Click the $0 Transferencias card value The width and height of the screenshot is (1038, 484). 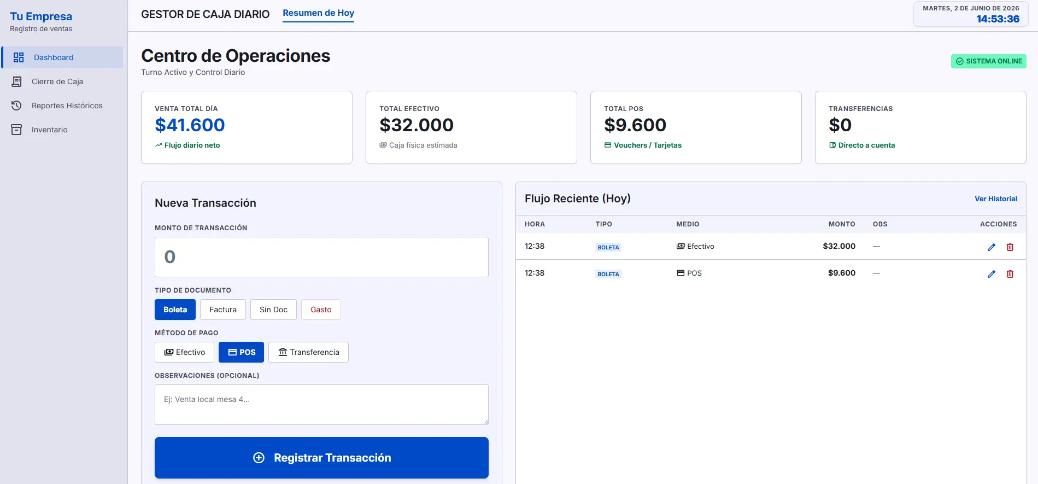pos(840,125)
